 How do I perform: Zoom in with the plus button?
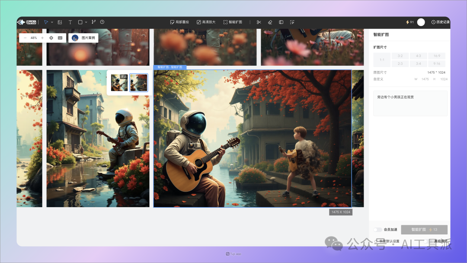(x=42, y=38)
